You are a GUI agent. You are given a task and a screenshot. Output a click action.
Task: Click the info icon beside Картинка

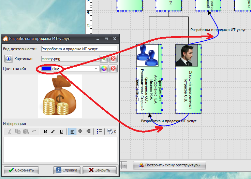coord(9,59)
